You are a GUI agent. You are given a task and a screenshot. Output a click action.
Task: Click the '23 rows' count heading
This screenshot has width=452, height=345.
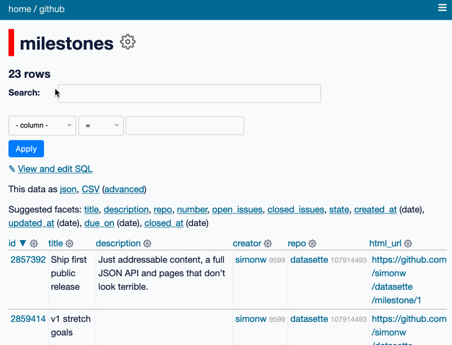[29, 74]
